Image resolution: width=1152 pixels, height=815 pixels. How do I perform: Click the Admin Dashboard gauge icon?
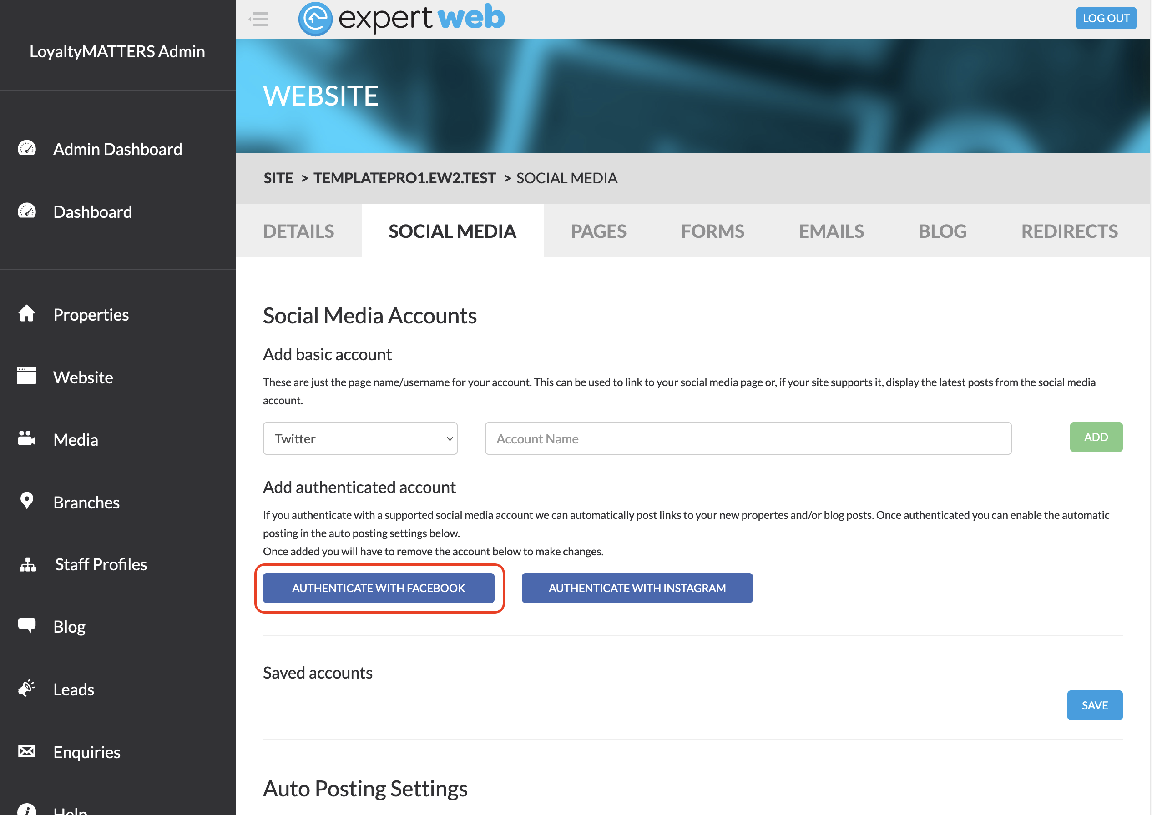pos(26,149)
